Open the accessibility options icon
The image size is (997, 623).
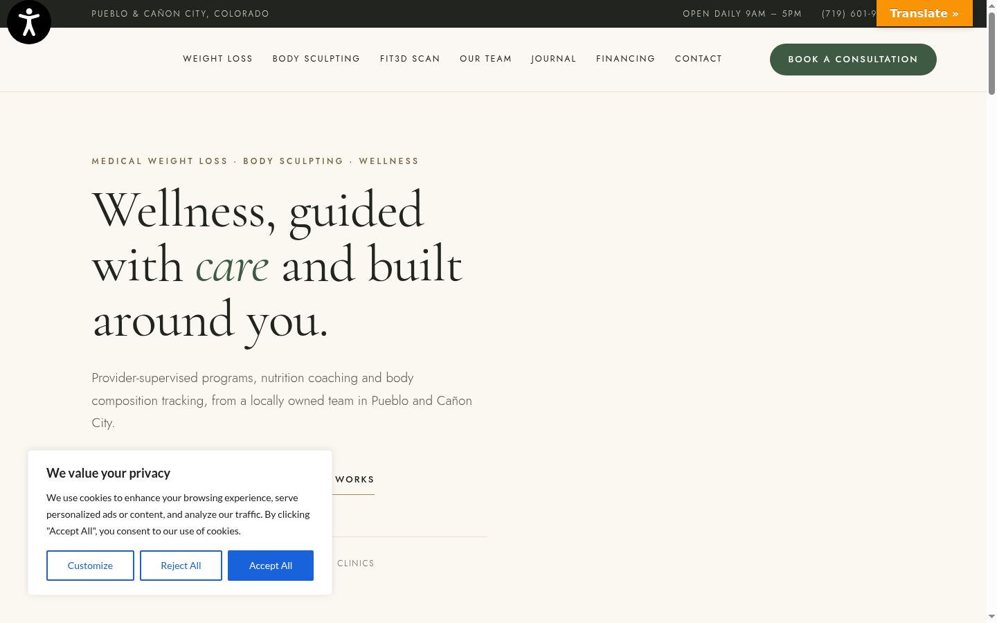pos(29,22)
